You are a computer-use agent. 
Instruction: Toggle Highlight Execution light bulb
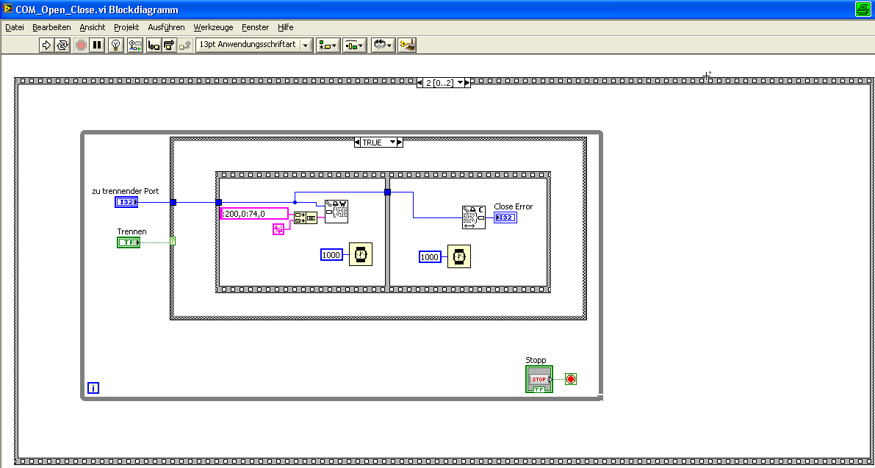(x=115, y=45)
